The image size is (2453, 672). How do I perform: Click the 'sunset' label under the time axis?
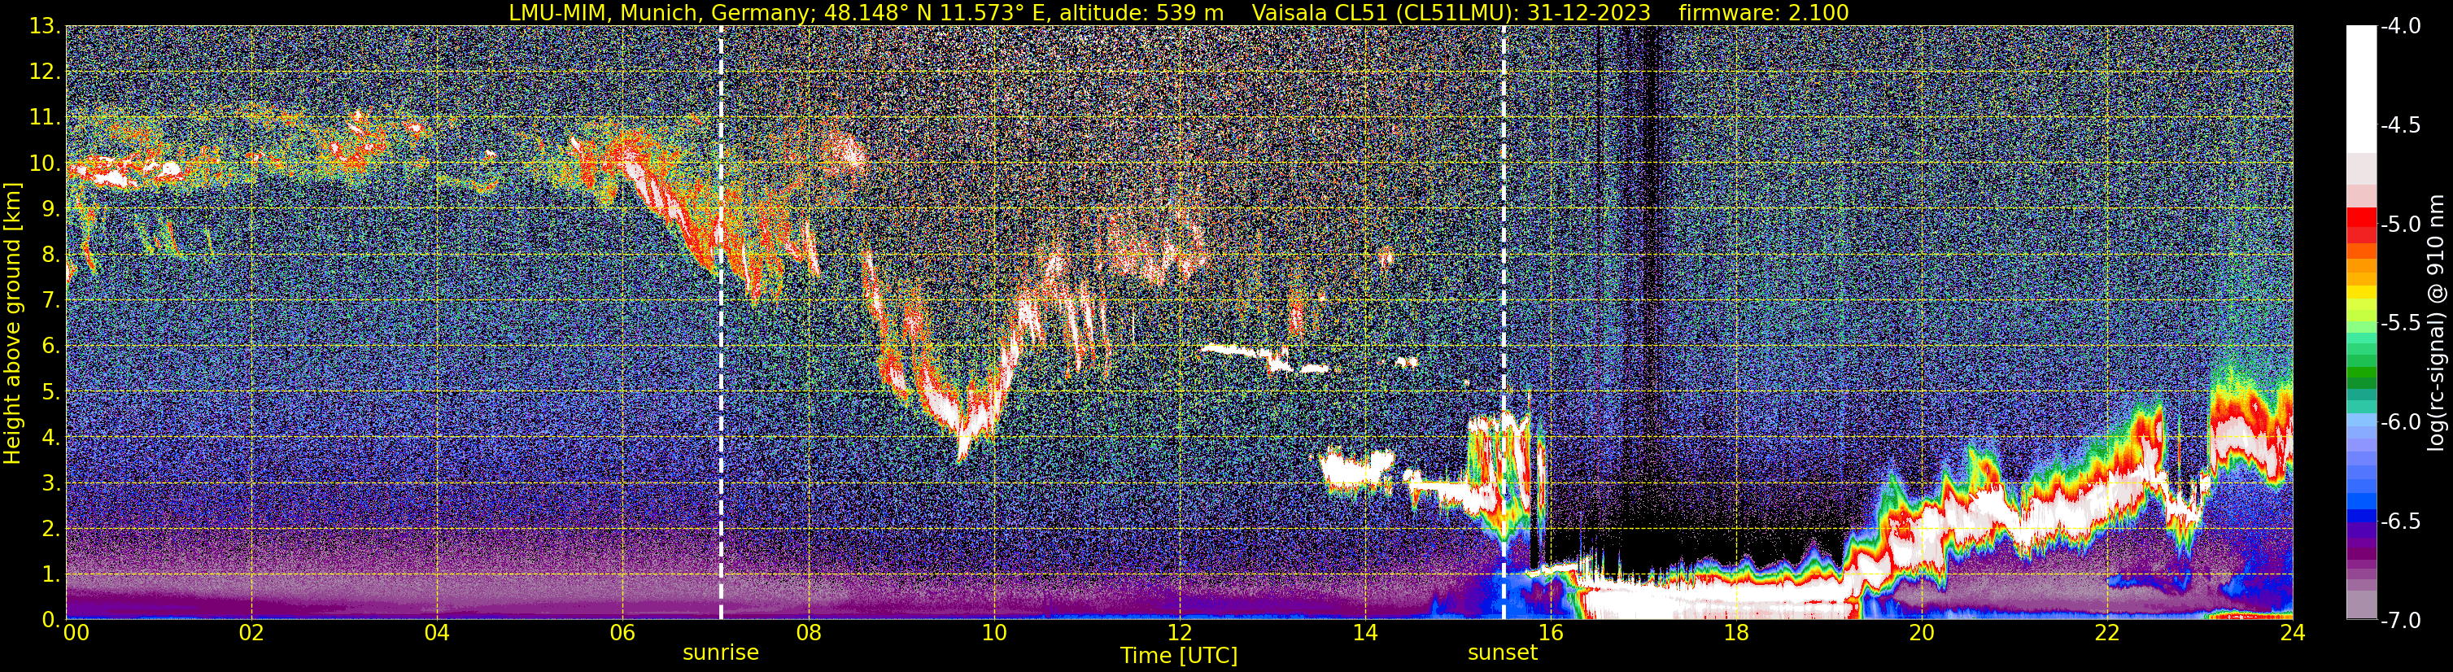click(x=1503, y=653)
